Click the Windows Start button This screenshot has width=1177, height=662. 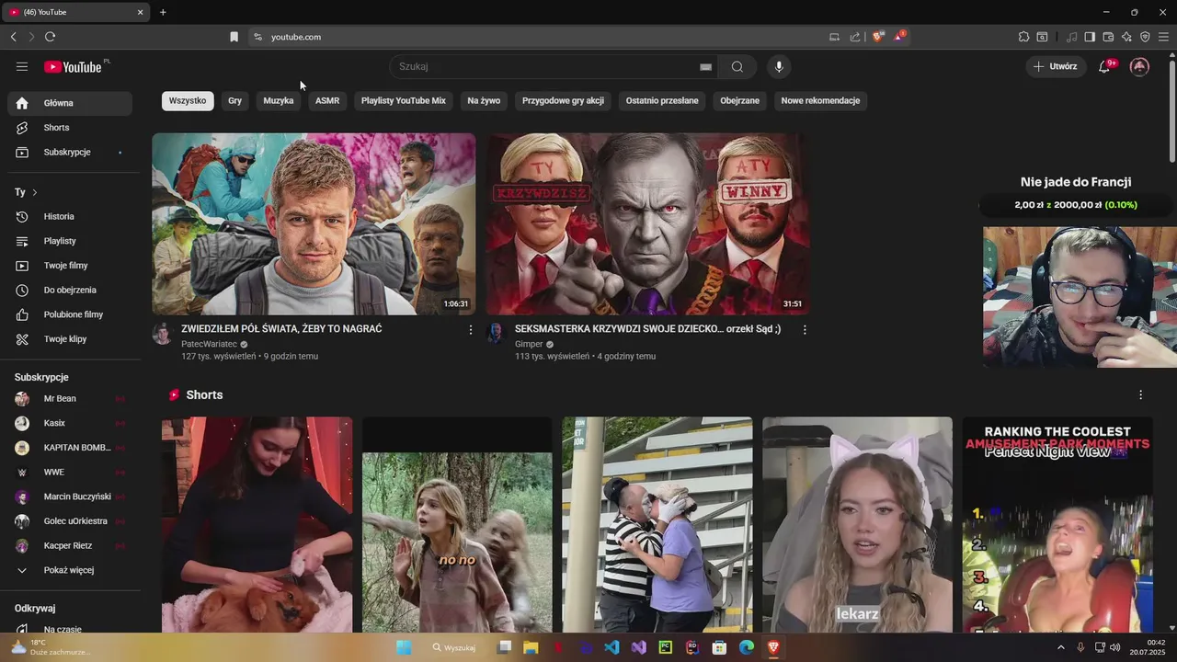404,647
